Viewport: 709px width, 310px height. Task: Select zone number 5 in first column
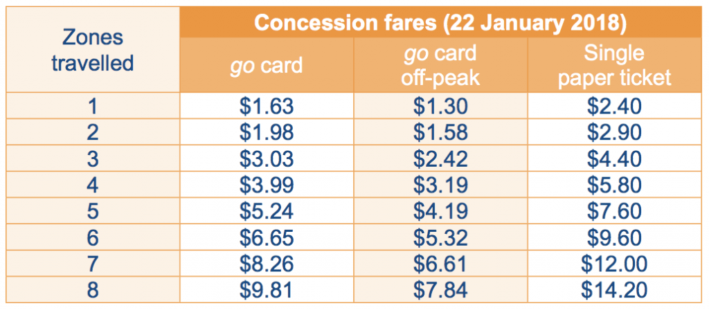point(93,211)
